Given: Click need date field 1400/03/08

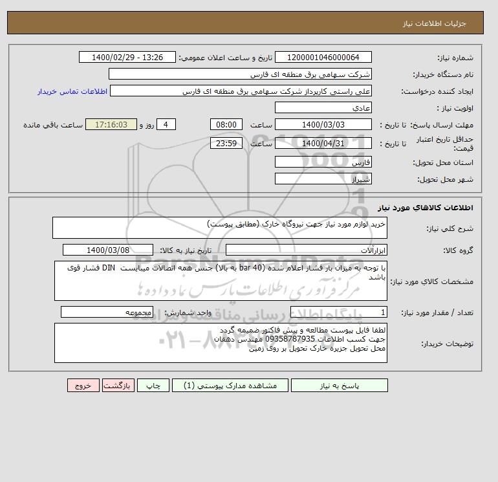Looking at the screenshot, I should [x=108, y=250].
